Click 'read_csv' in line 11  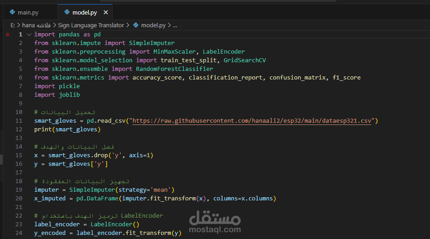click(x=111, y=121)
